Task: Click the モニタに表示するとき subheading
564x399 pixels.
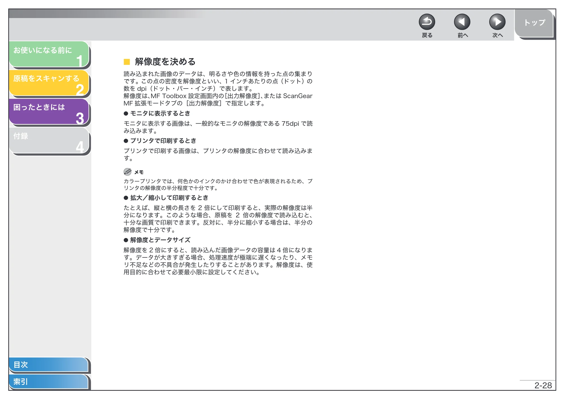Action: pyautogui.click(x=160, y=113)
